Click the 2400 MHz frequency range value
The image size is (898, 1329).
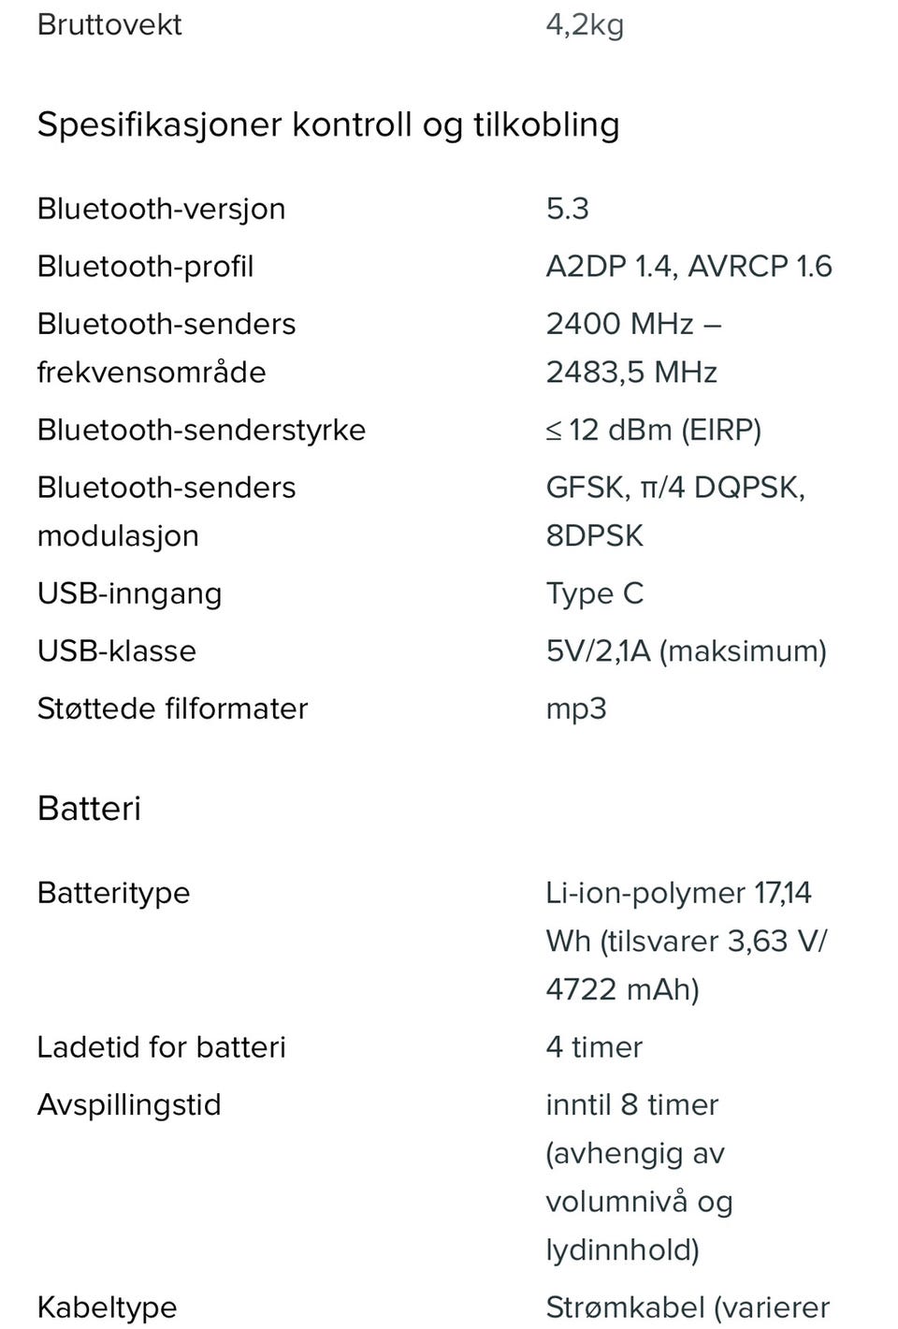pos(632,347)
